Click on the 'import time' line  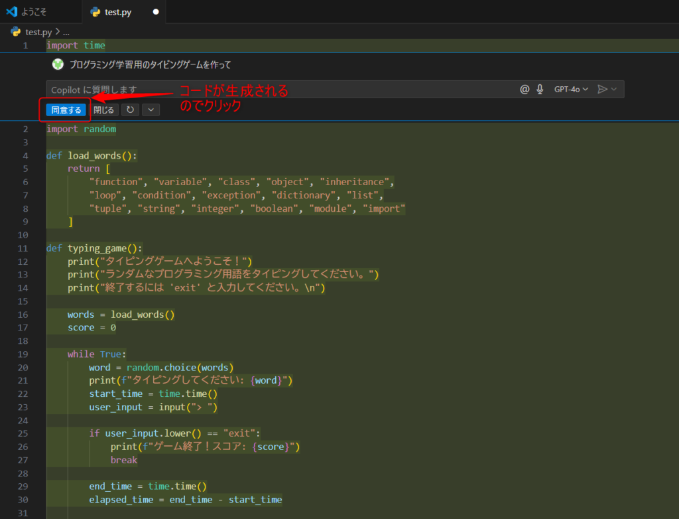click(76, 46)
